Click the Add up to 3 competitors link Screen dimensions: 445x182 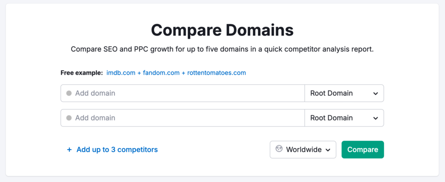tap(117, 149)
